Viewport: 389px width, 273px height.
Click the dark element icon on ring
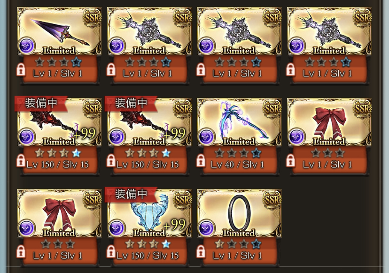[x=207, y=228]
